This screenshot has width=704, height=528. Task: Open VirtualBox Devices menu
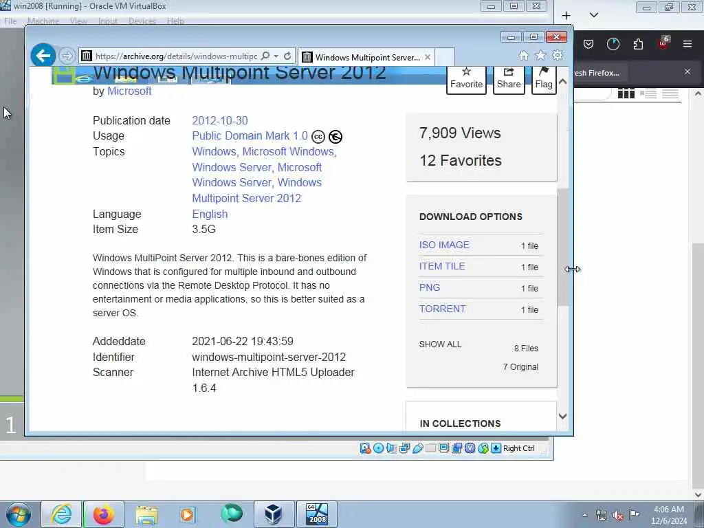(142, 21)
